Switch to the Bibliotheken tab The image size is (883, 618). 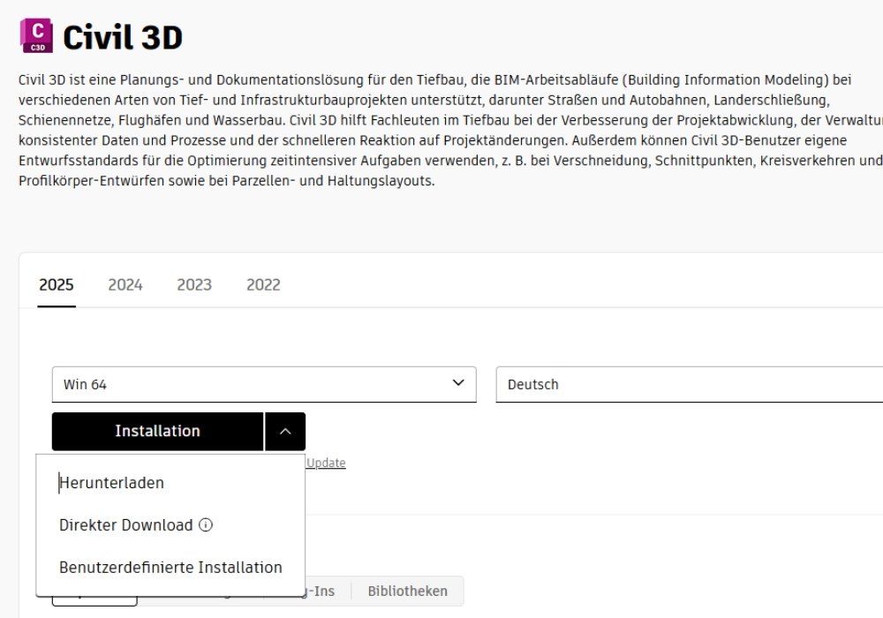coord(408,591)
